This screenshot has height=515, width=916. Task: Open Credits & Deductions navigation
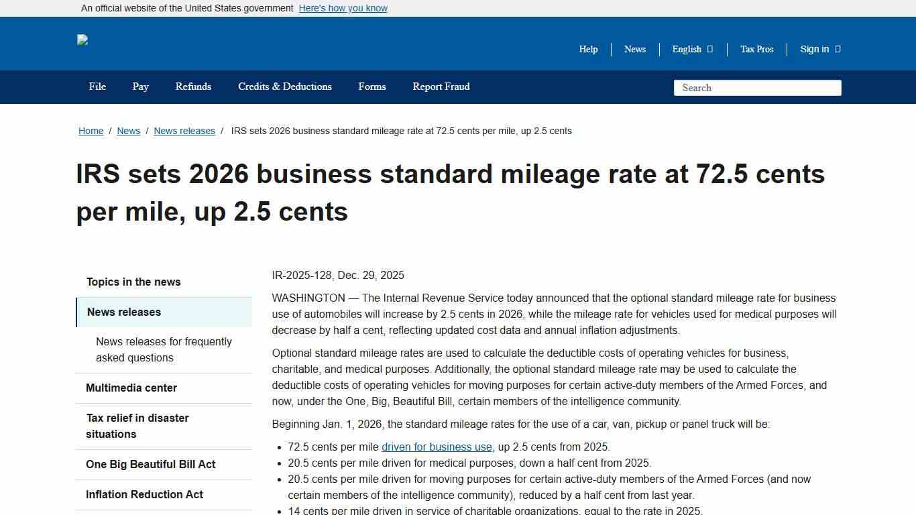coord(284,87)
